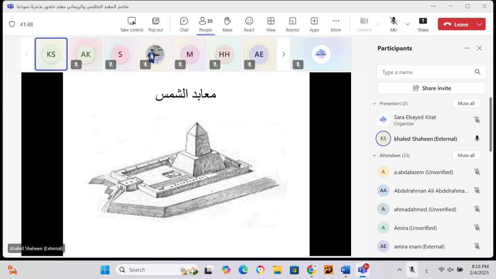Click khaled Shaheen's microphone icon

[477, 139]
